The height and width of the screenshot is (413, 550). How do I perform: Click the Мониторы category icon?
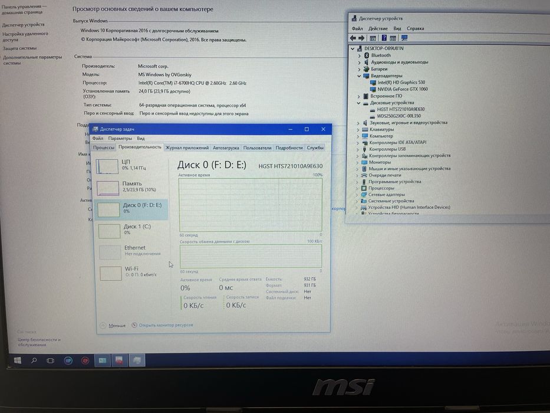364,162
